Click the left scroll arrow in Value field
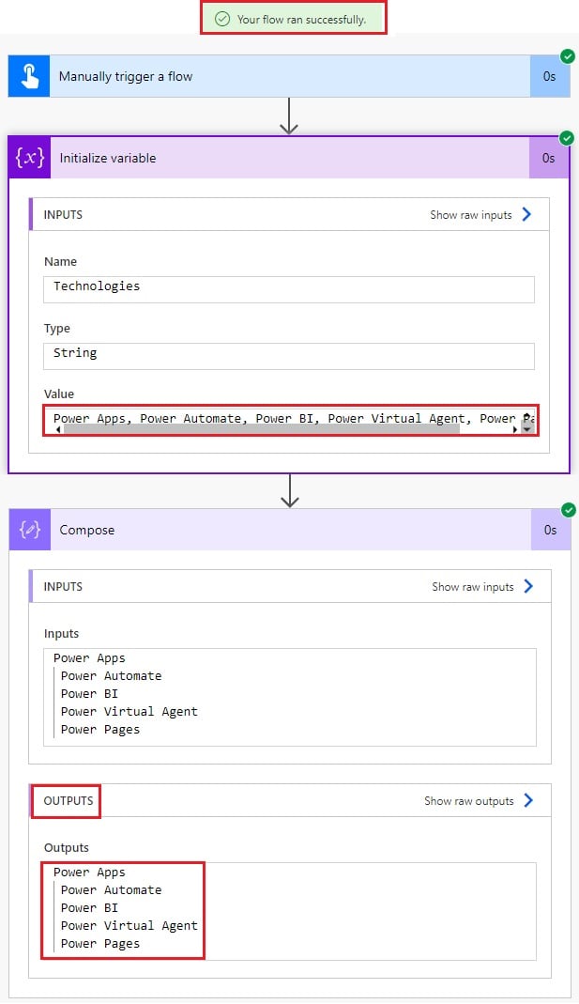The height and width of the screenshot is (1004, 579). [x=58, y=429]
